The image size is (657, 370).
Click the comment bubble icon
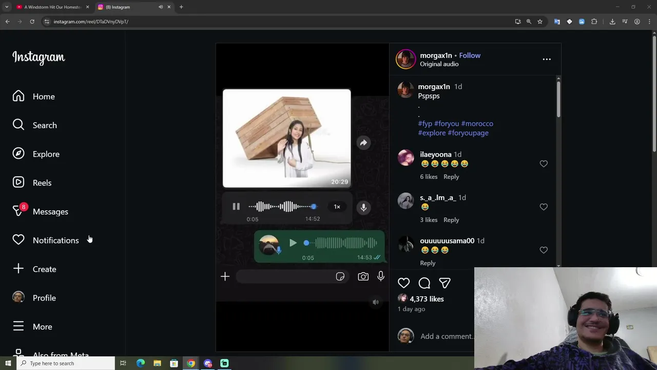coord(424,283)
